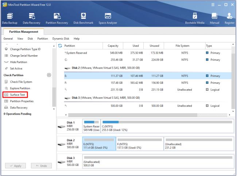This screenshot has height=176, width=237.
Task: Click the horizontal scrollbar thumb of the partition list
Action: point(133,115)
